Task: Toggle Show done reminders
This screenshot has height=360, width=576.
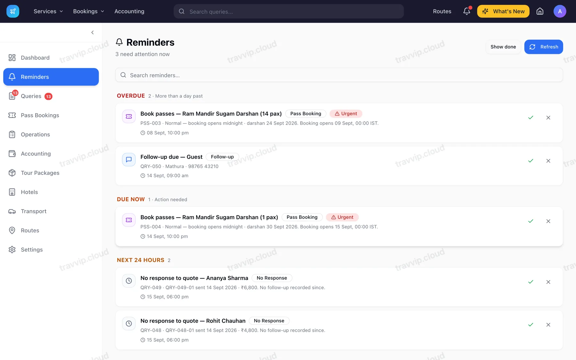Action: 503,47
